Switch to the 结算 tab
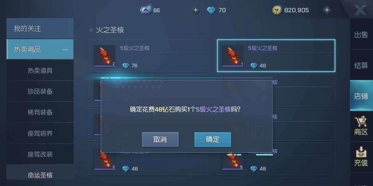 coord(361,65)
